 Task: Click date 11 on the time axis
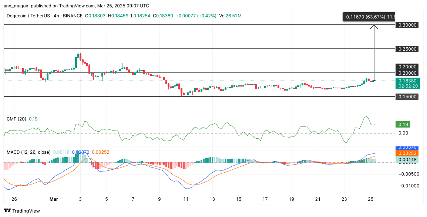(186, 199)
